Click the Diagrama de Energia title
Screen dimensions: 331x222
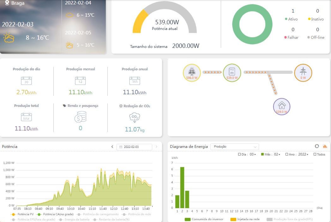(x=189, y=147)
